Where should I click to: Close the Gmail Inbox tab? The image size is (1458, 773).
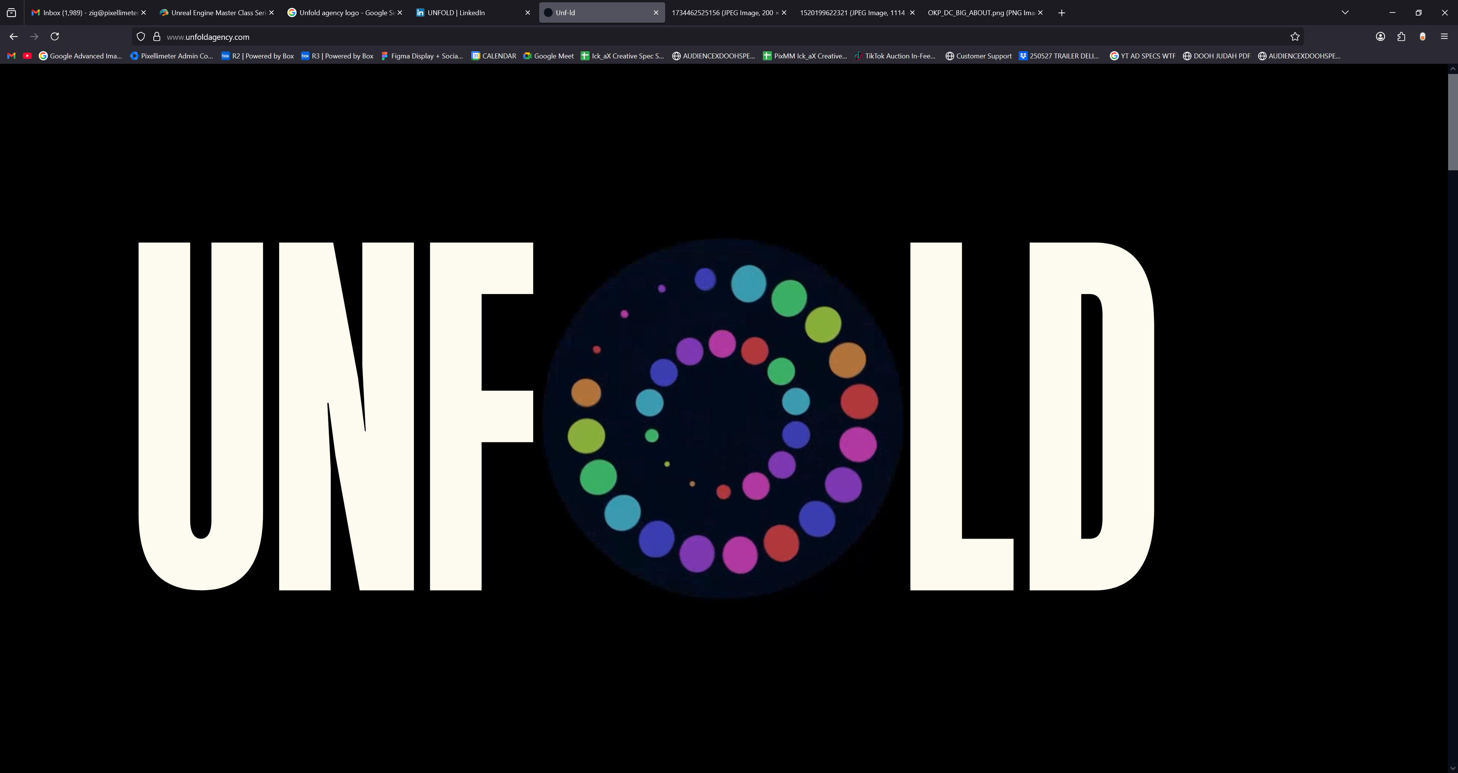tap(143, 13)
